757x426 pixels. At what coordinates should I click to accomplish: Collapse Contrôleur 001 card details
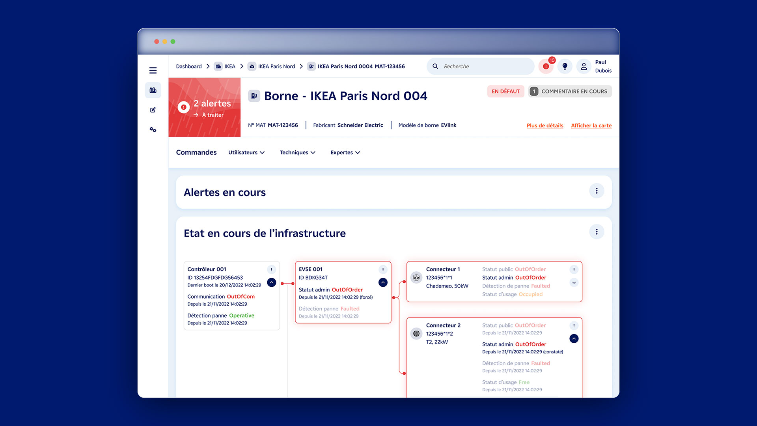[272, 282]
